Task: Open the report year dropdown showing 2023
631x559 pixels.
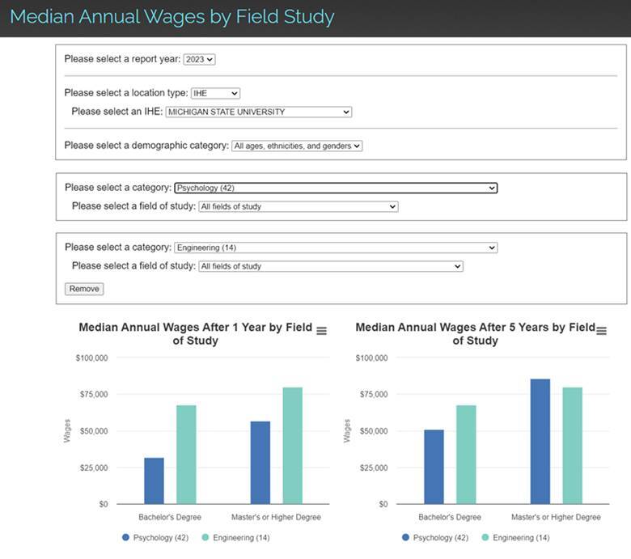Action: coord(199,59)
